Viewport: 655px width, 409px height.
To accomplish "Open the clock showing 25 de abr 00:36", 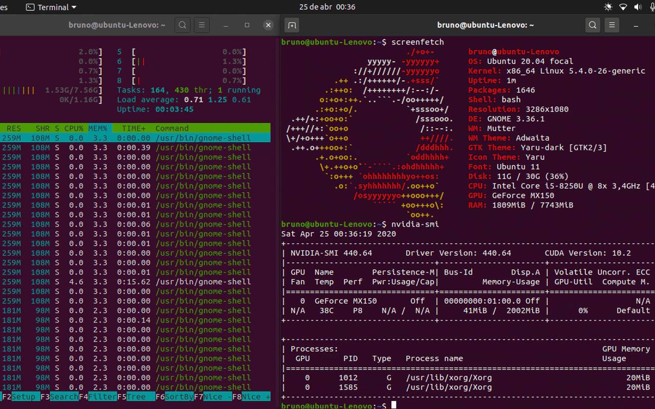I will [327, 7].
